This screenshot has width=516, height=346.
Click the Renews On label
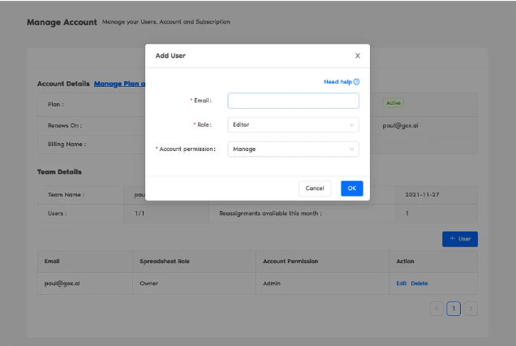65,126
